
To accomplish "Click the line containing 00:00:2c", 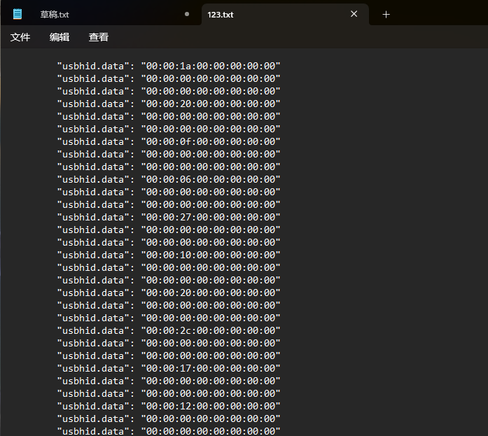I will click(169, 330).
